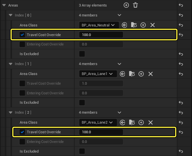The image size is (192, 156).
Task: Open the BP_Area_Neutral class dropdown
Action: (x=99, y=25)
